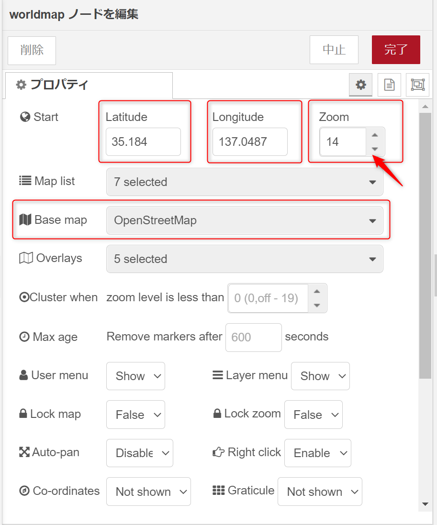Open the node appearance icon
Image resolution: width=437 pixels, height=525 pixels.
pyautogui.click(x=417, y=85)
